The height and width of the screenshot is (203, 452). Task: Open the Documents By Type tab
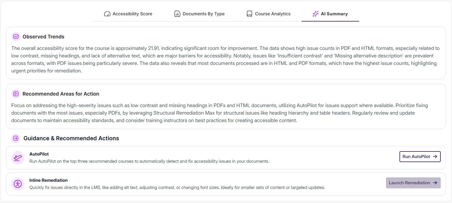199,14
